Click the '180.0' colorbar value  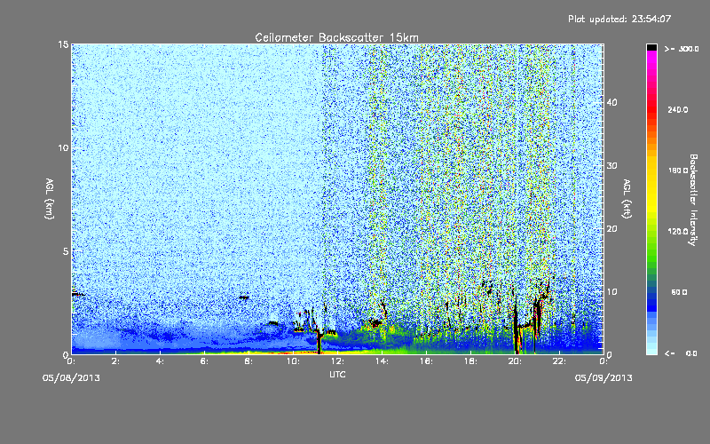677,170
